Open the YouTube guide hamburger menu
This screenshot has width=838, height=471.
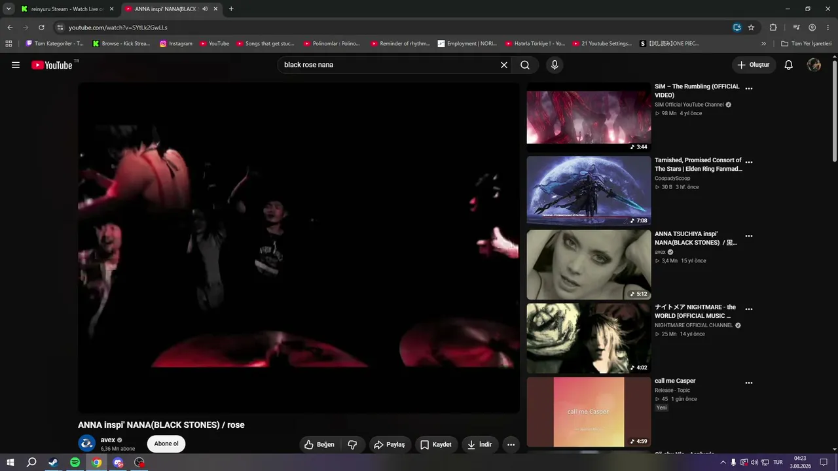pos(16,65)
